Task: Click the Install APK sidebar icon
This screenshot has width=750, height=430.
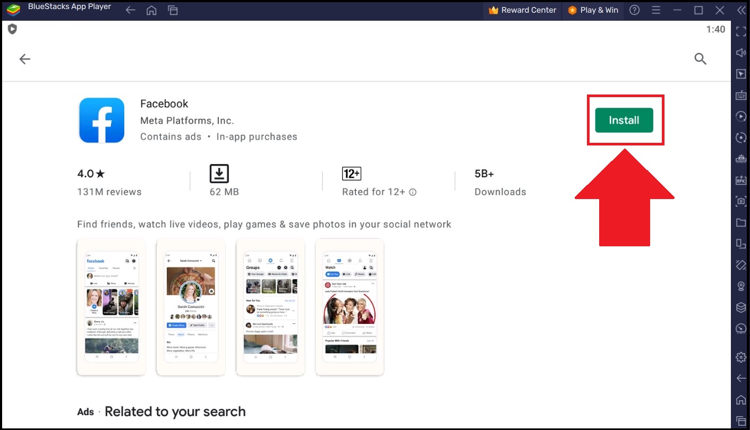Action: click(741, 180)
